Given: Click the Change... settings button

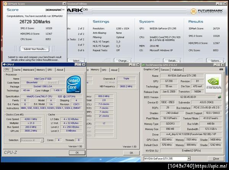Looking at the screenshot, I should click(x=123, y=61).
